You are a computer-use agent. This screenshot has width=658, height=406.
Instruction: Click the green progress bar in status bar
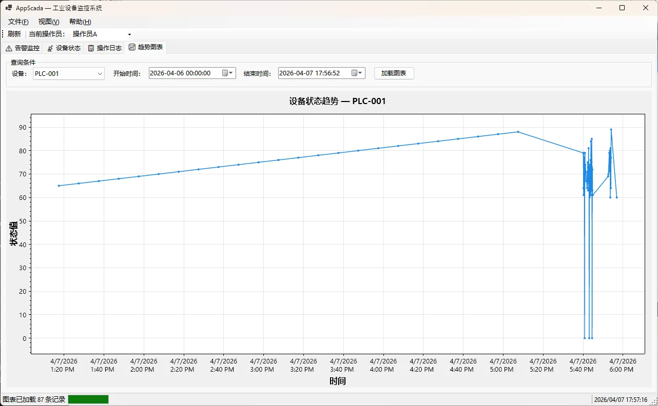pyautogui.click(x=88, y=399)
